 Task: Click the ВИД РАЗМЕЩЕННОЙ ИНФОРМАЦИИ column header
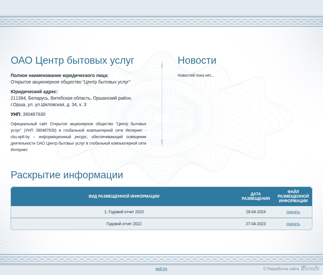click(x=124, y=196)
